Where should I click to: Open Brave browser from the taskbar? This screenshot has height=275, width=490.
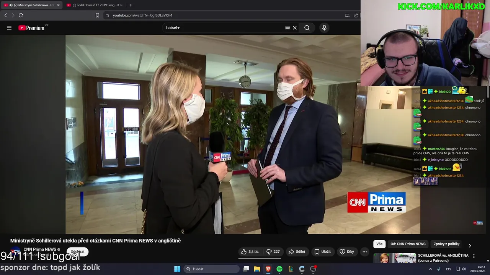coord(268,269)
